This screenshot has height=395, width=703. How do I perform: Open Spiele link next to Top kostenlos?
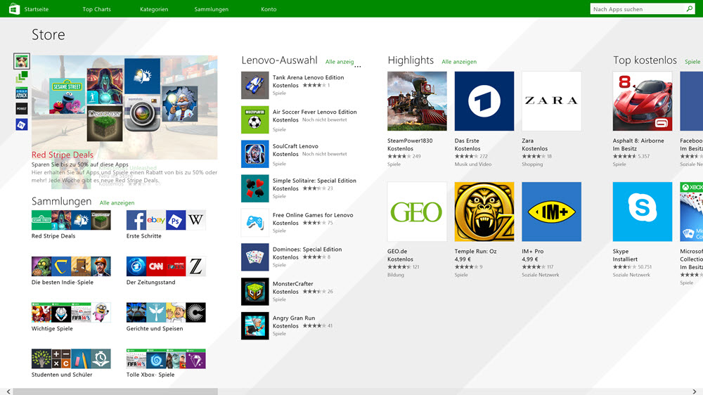(692, 62)
